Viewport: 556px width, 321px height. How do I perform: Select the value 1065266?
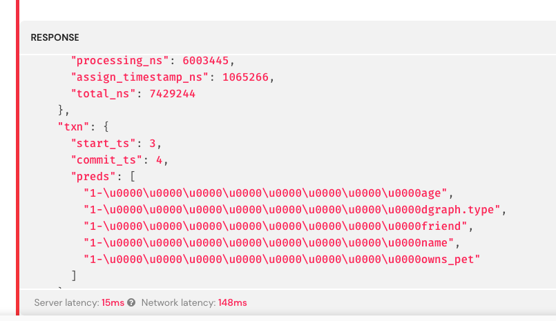point(245,77)
